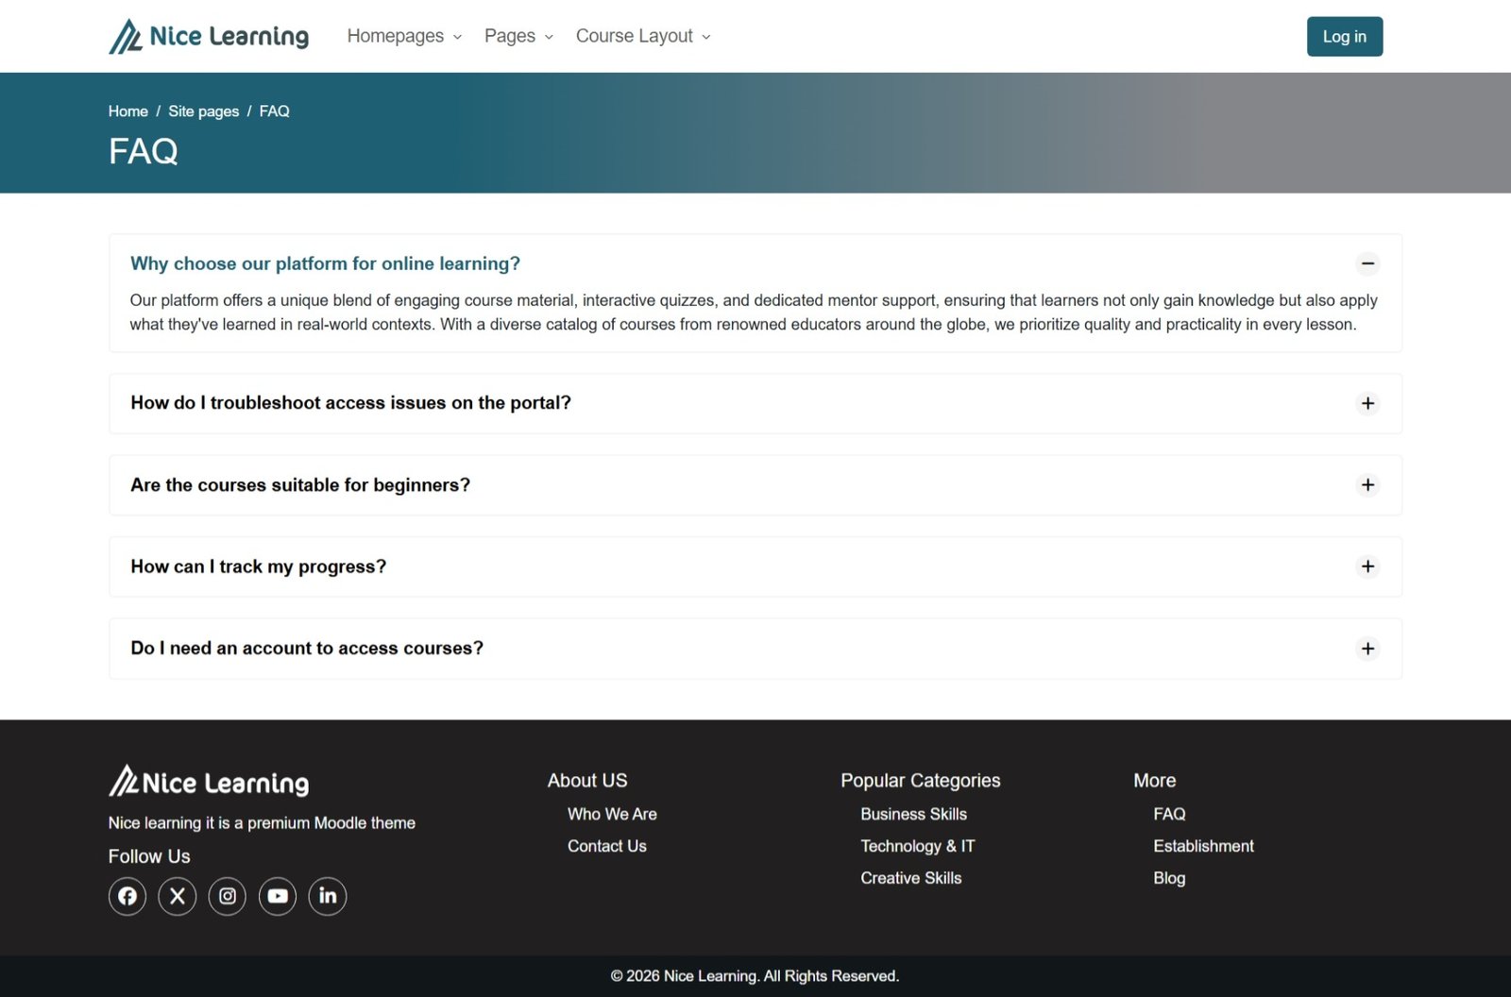Viewport: 1511px width, 997px height.
Task: Expand the track my progress question
Action: tap(1367, 566)
